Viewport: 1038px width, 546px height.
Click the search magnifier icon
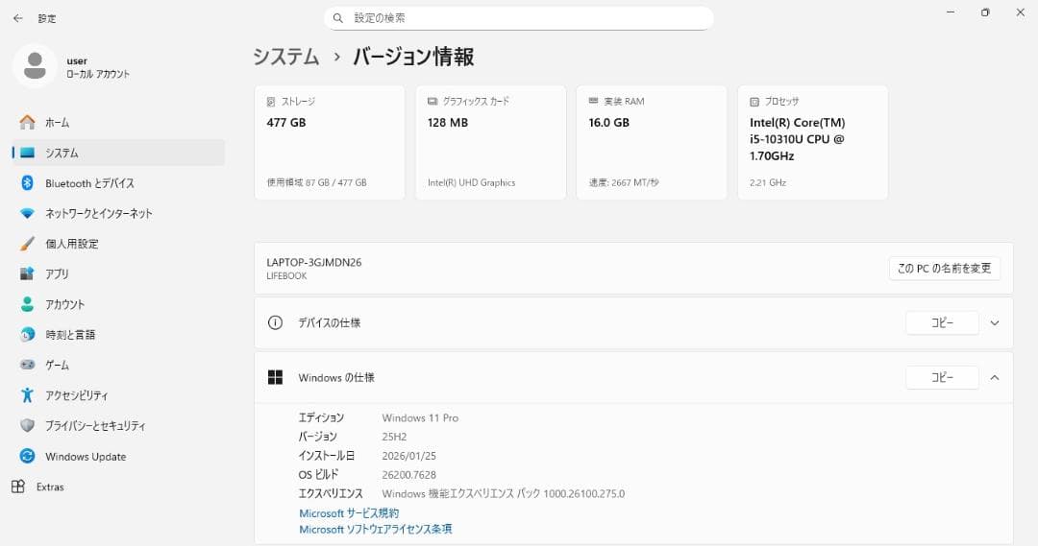click(337, 18)
